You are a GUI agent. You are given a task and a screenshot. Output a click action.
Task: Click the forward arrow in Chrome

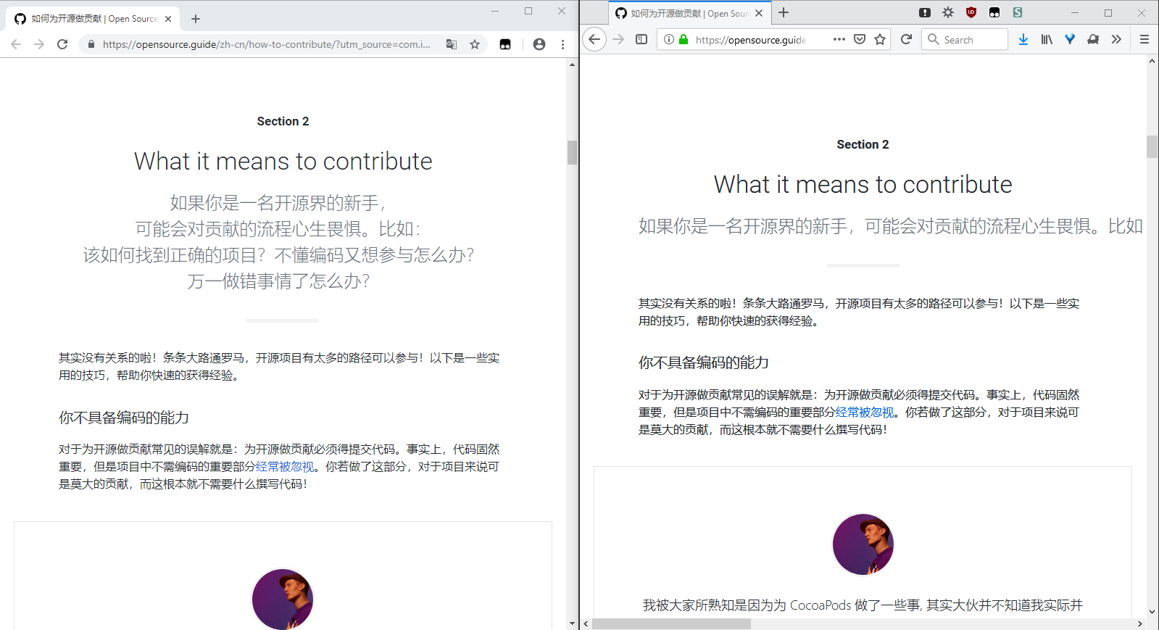tap(39, 44)
